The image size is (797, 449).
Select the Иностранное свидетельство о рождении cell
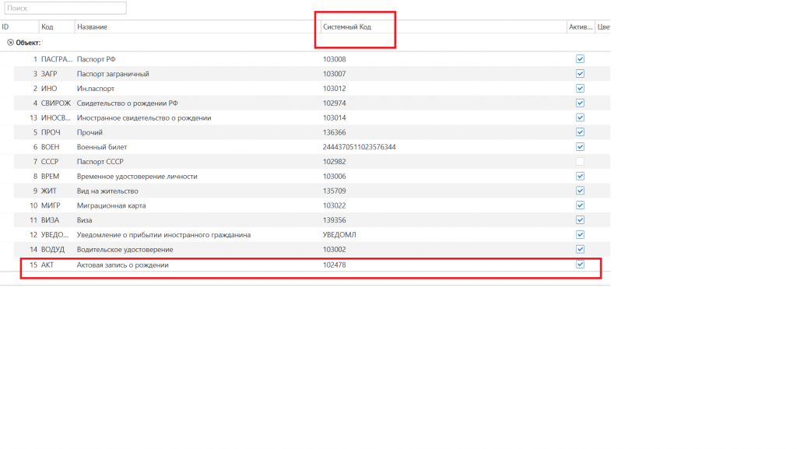click(x=144, y=118)
